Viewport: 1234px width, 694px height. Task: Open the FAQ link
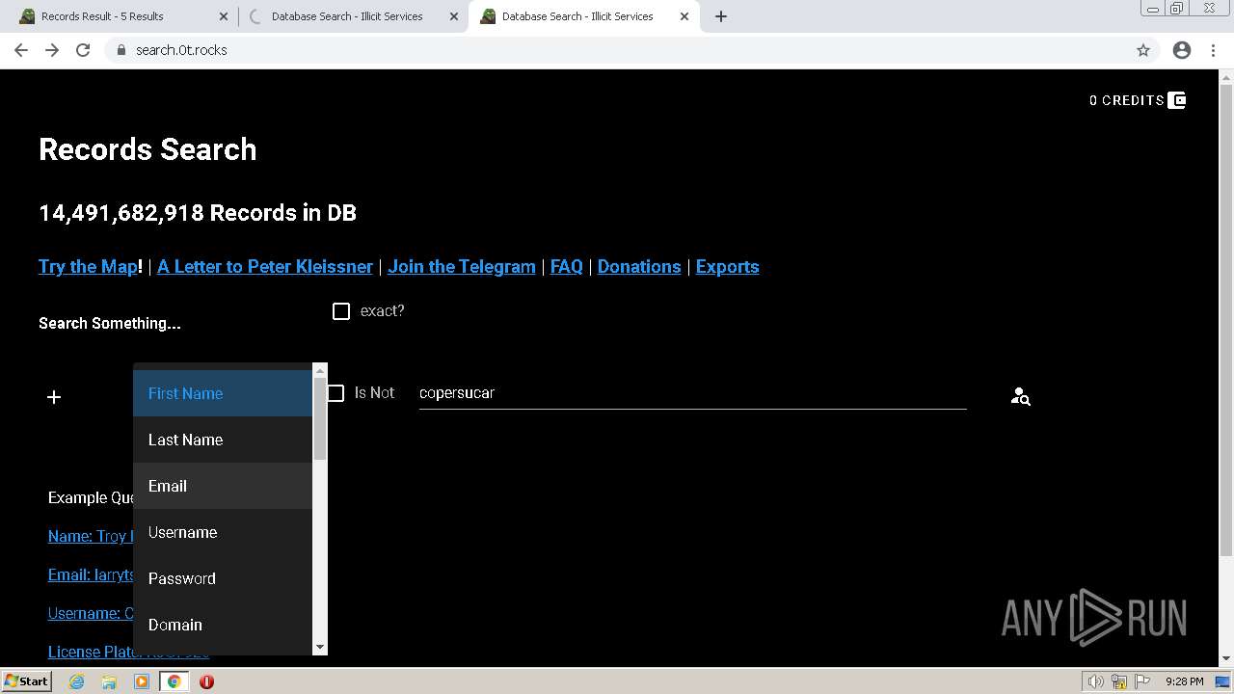pyautogui.click(x=567, y=267)
